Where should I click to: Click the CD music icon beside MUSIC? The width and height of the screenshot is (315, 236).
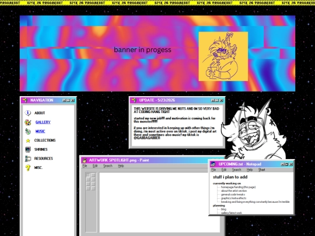coord(28,132)
